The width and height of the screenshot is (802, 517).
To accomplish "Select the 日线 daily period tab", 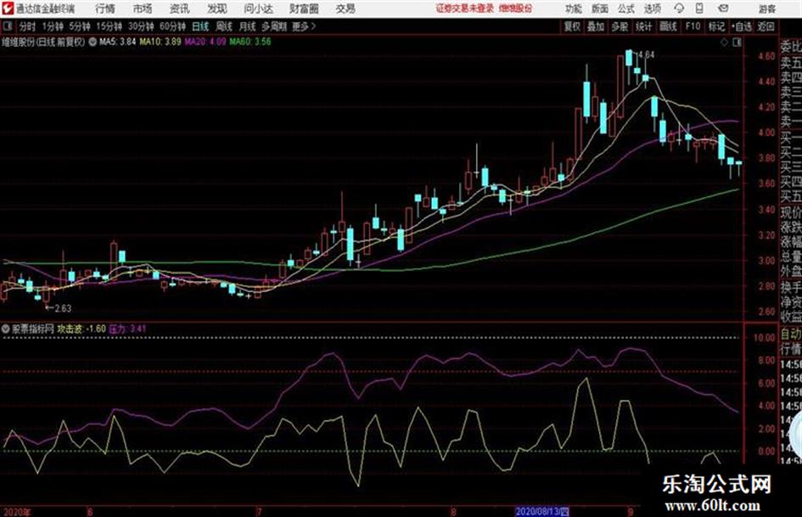I will [200, 26].
